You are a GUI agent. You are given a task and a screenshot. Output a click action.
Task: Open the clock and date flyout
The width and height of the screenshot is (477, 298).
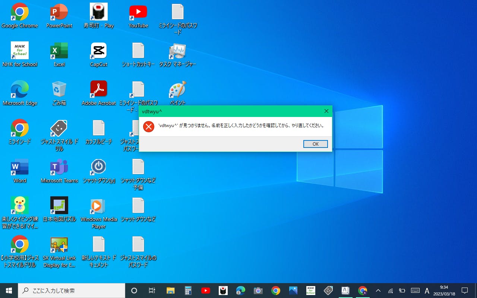point(444,291)
